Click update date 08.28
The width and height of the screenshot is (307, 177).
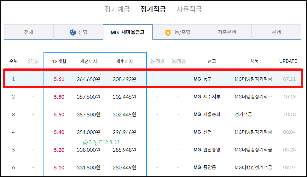tap(289, 150)
